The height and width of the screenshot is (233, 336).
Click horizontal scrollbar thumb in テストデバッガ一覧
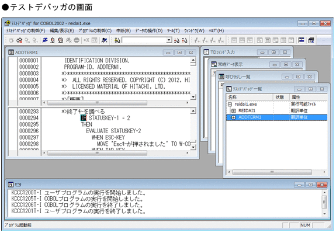tap(272, 172)
